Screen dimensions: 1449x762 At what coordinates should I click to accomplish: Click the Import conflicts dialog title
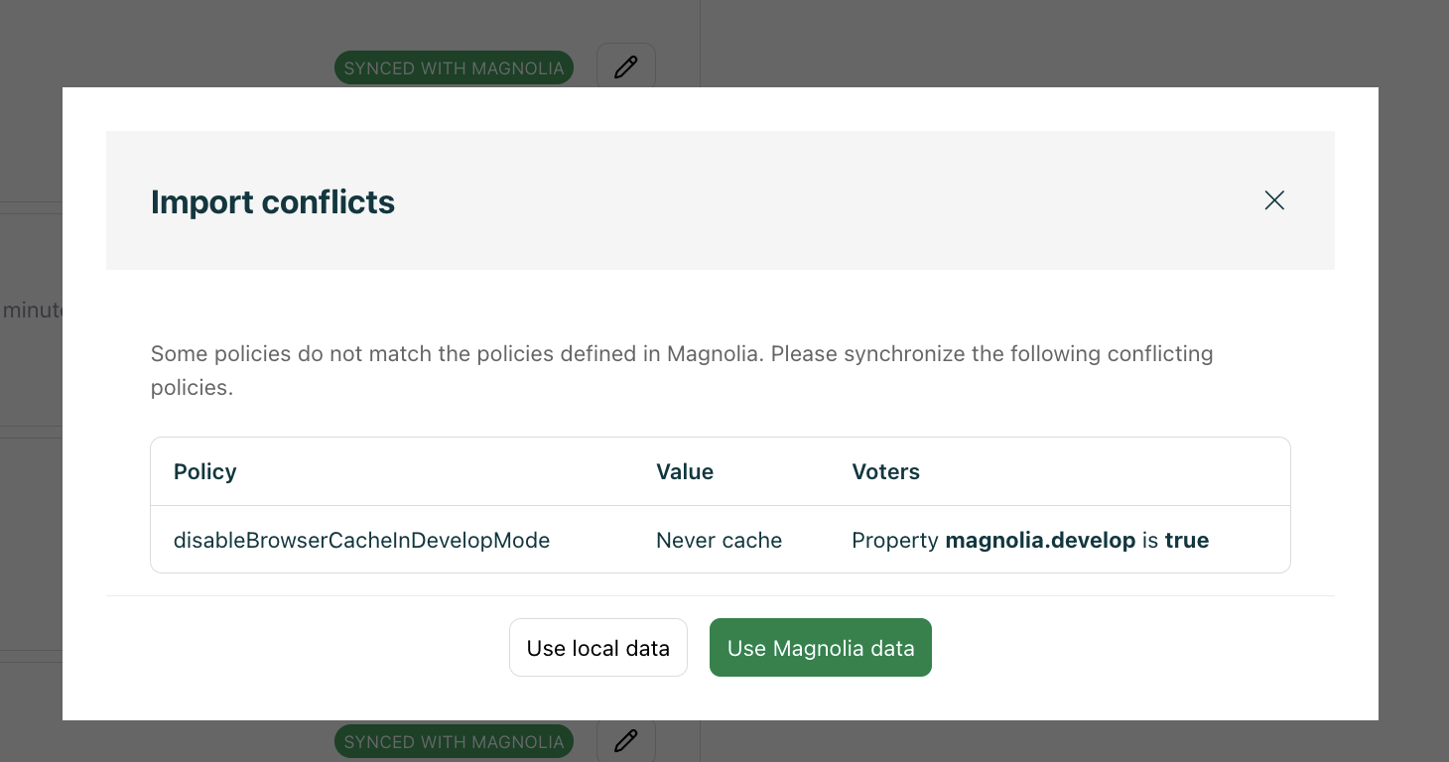point(273,201)
